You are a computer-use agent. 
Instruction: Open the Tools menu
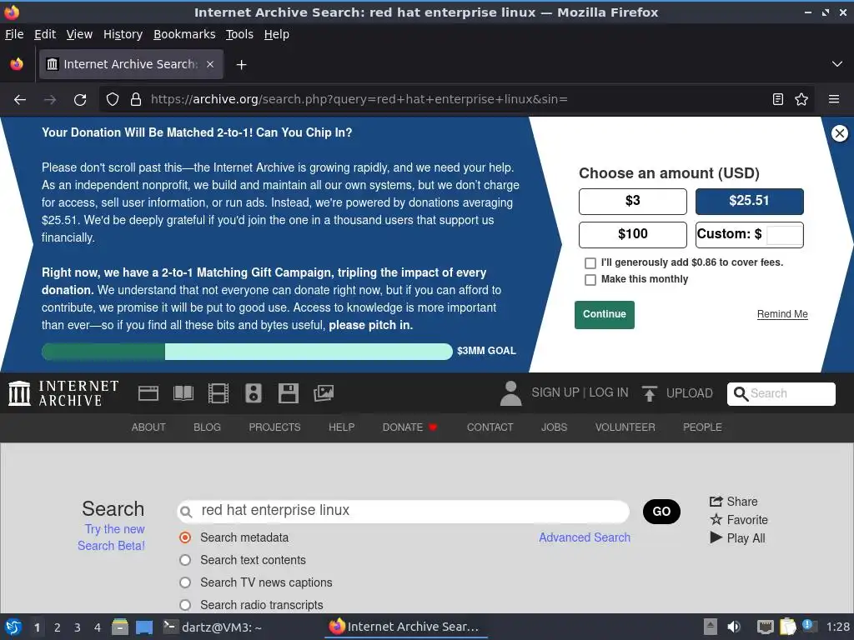click(239, 34)
